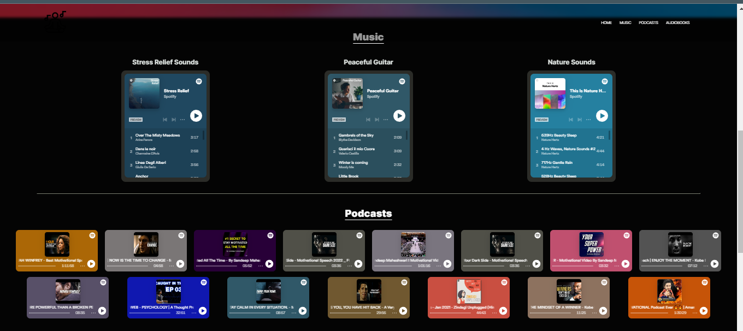Skip to next track in Nature Hertz player
This screenshot has width=743, height=331.
(x=579, y=120)
